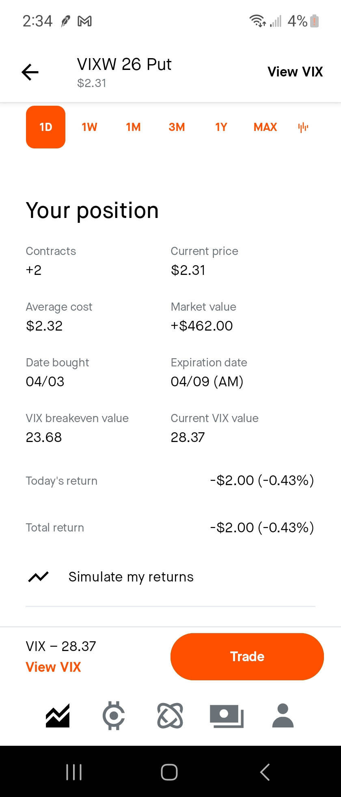
Task: Switch chart to 3M range
Action: coord(177,127)
